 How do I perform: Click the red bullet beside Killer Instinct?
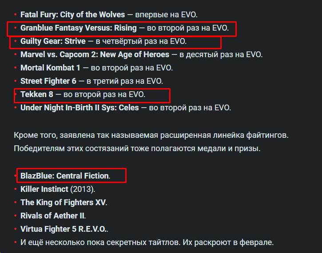pyautogui.click(x=16, y=189)
